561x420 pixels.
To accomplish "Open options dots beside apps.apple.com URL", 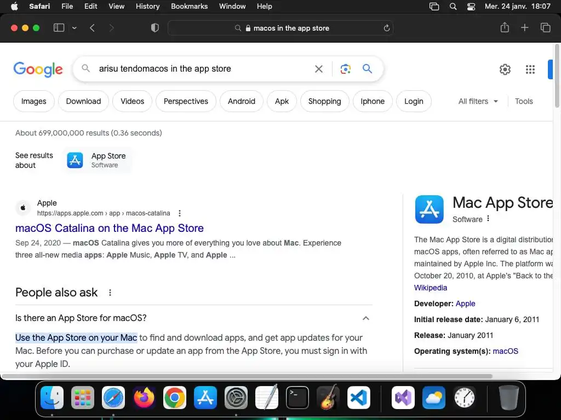I will click(180, 213).
